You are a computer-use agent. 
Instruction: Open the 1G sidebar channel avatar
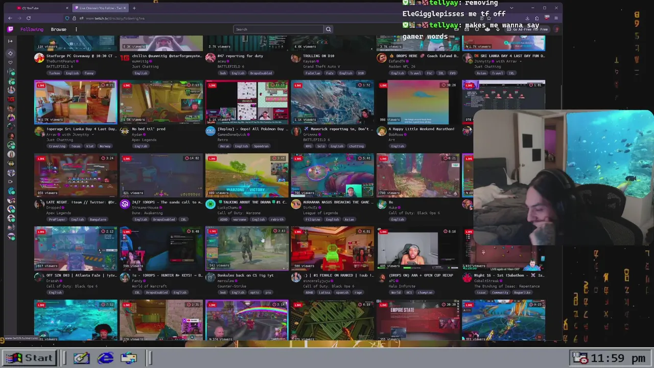point(11,99)
